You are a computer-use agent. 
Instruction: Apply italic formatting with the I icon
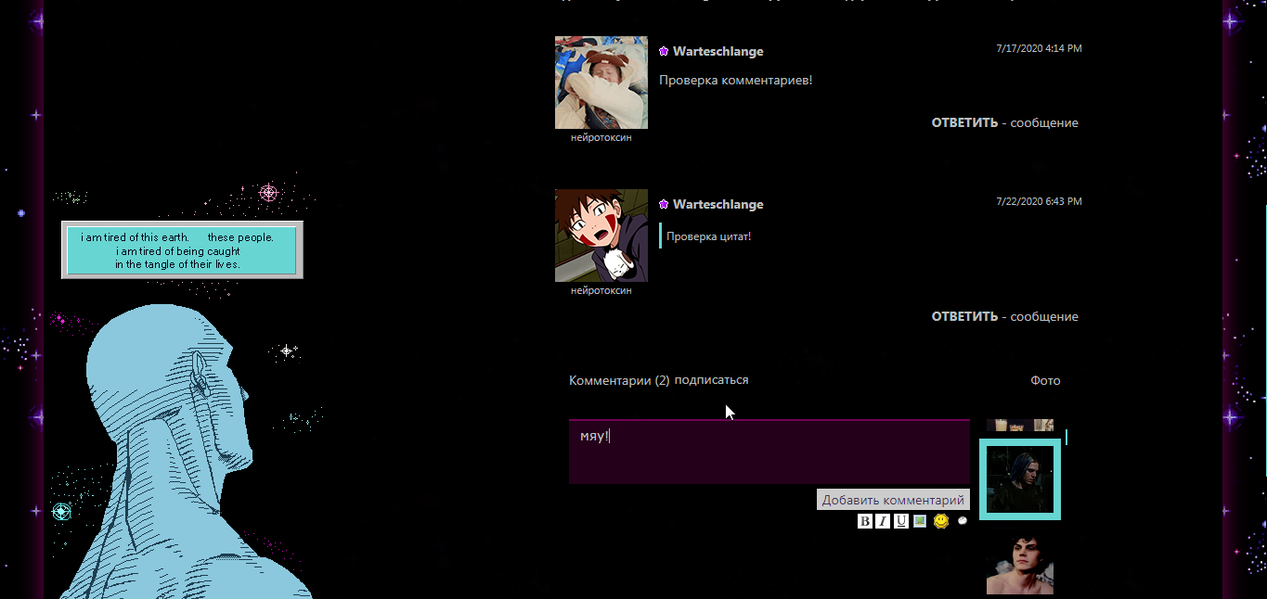[x=883, y=521]
